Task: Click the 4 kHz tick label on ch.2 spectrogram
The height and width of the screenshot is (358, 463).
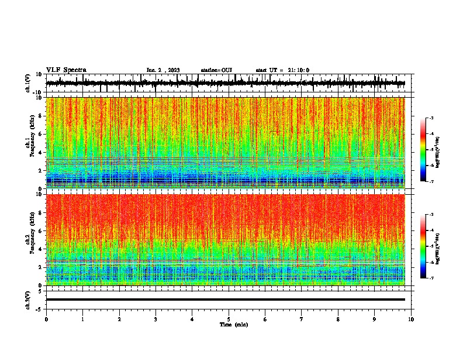Action: [41, 249]
